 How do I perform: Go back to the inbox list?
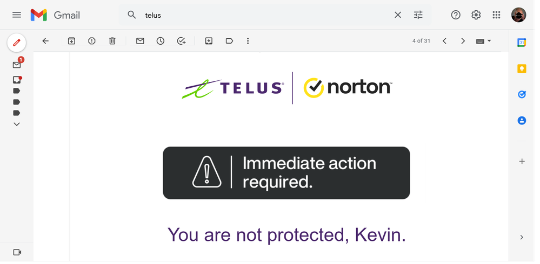(x=45, y=41)
